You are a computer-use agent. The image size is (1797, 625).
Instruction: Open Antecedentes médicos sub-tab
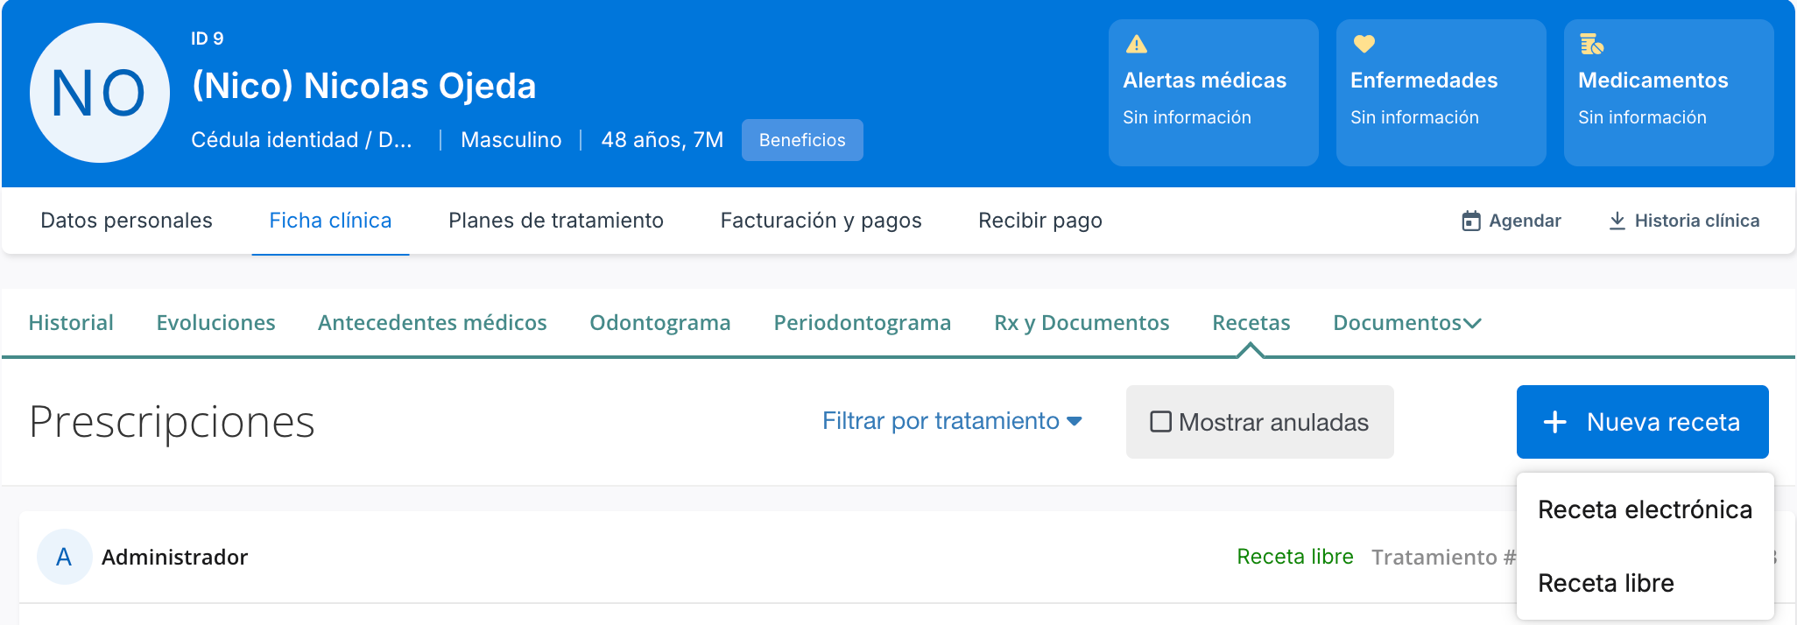(x=433, y=323)
